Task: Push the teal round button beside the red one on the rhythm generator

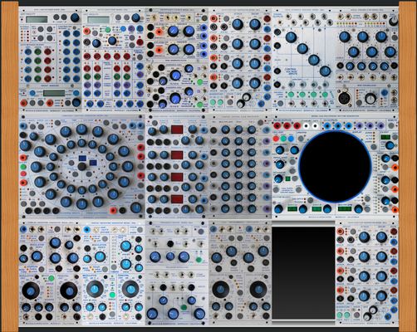Action: click(x=283, y=139)
